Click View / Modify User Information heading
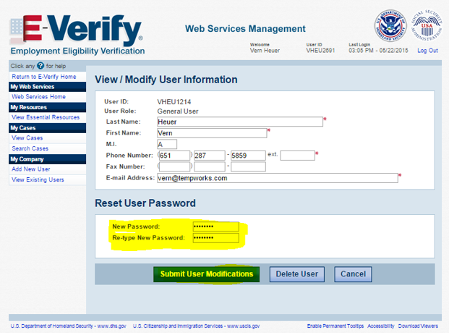The width and height of the screenshot is (449, 335). pyautogui.click(x=166, y=80)
